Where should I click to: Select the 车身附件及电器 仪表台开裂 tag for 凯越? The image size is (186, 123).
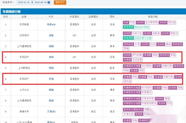[139, 99]
